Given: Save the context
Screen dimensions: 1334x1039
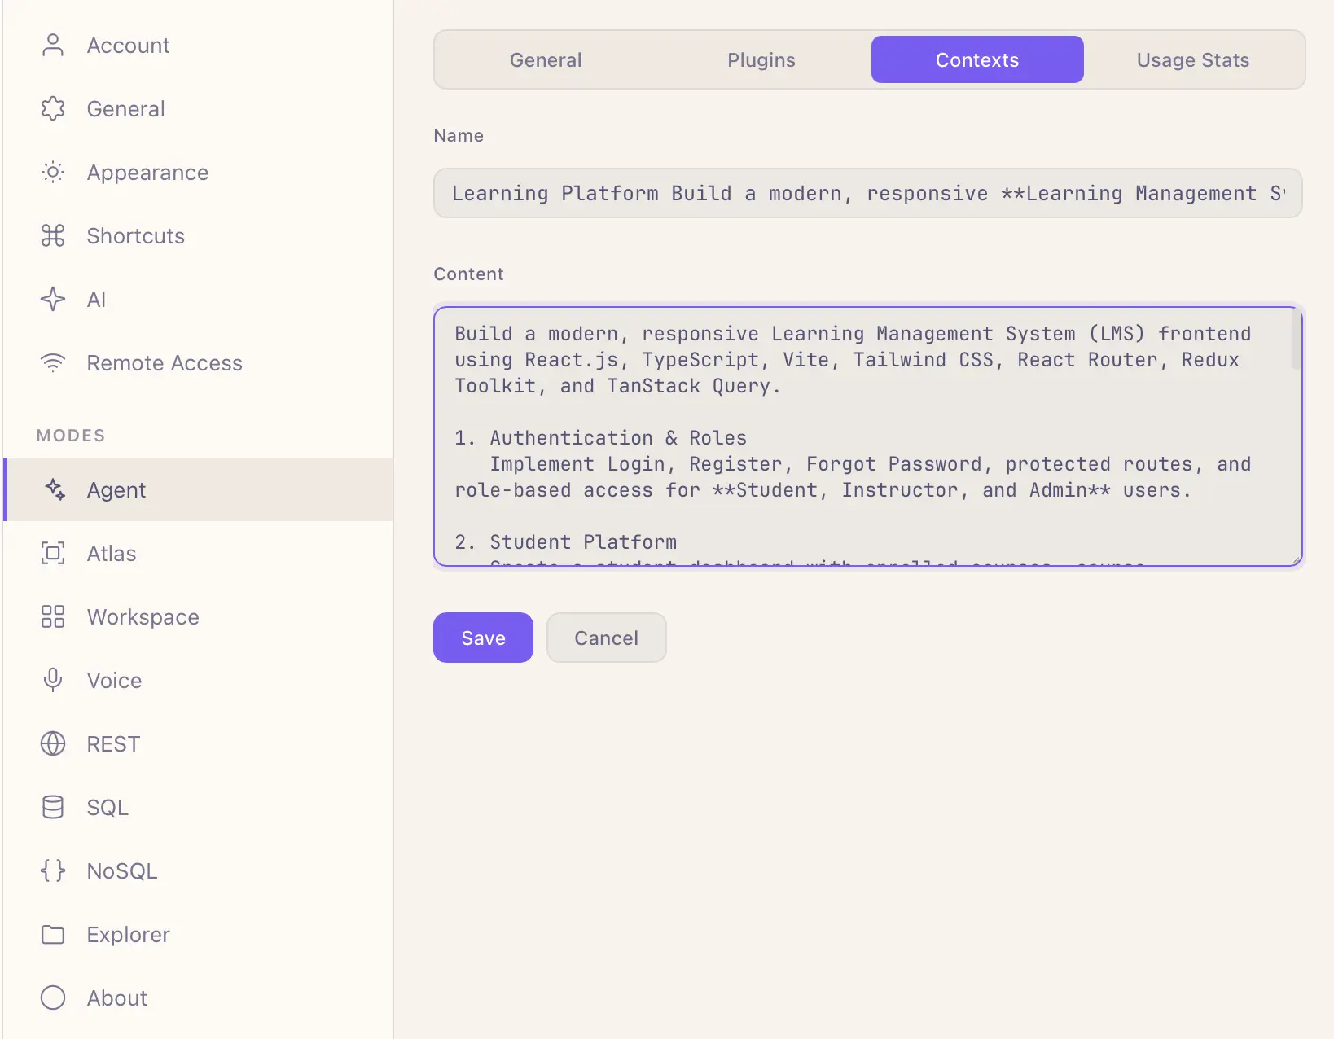Looking at the screenshot, I should 483,638.
